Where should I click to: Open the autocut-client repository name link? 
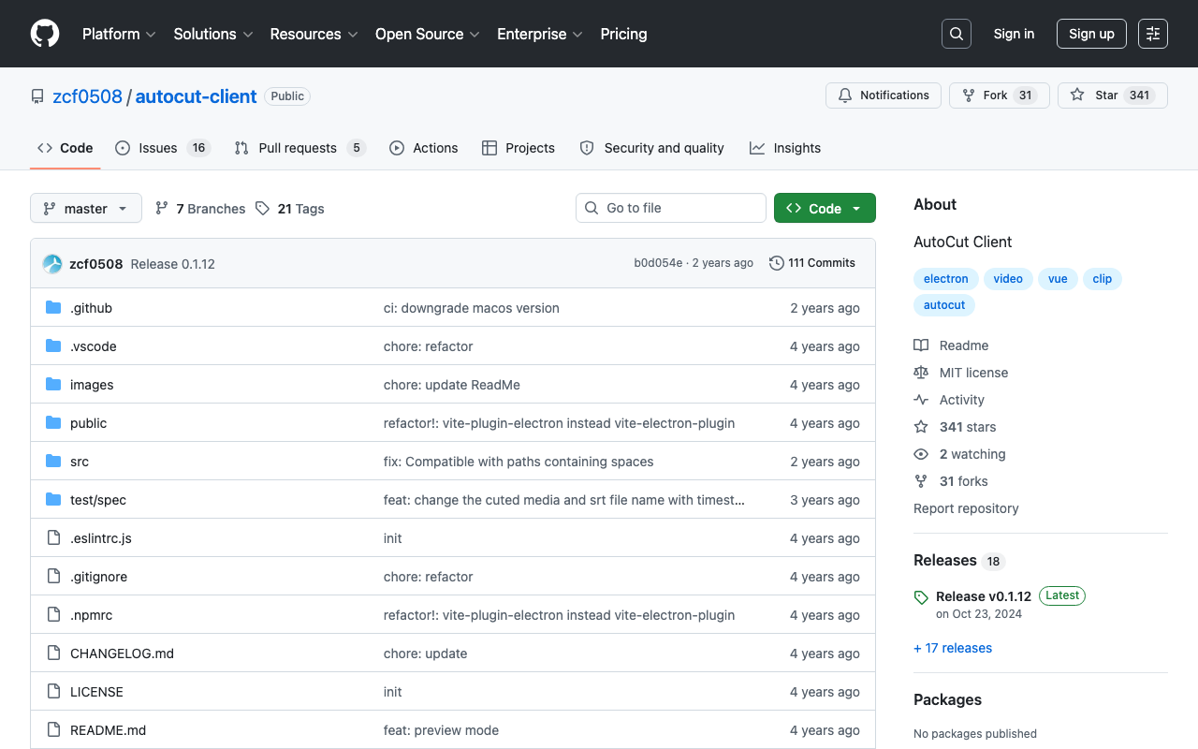click(x=196, y=96)
